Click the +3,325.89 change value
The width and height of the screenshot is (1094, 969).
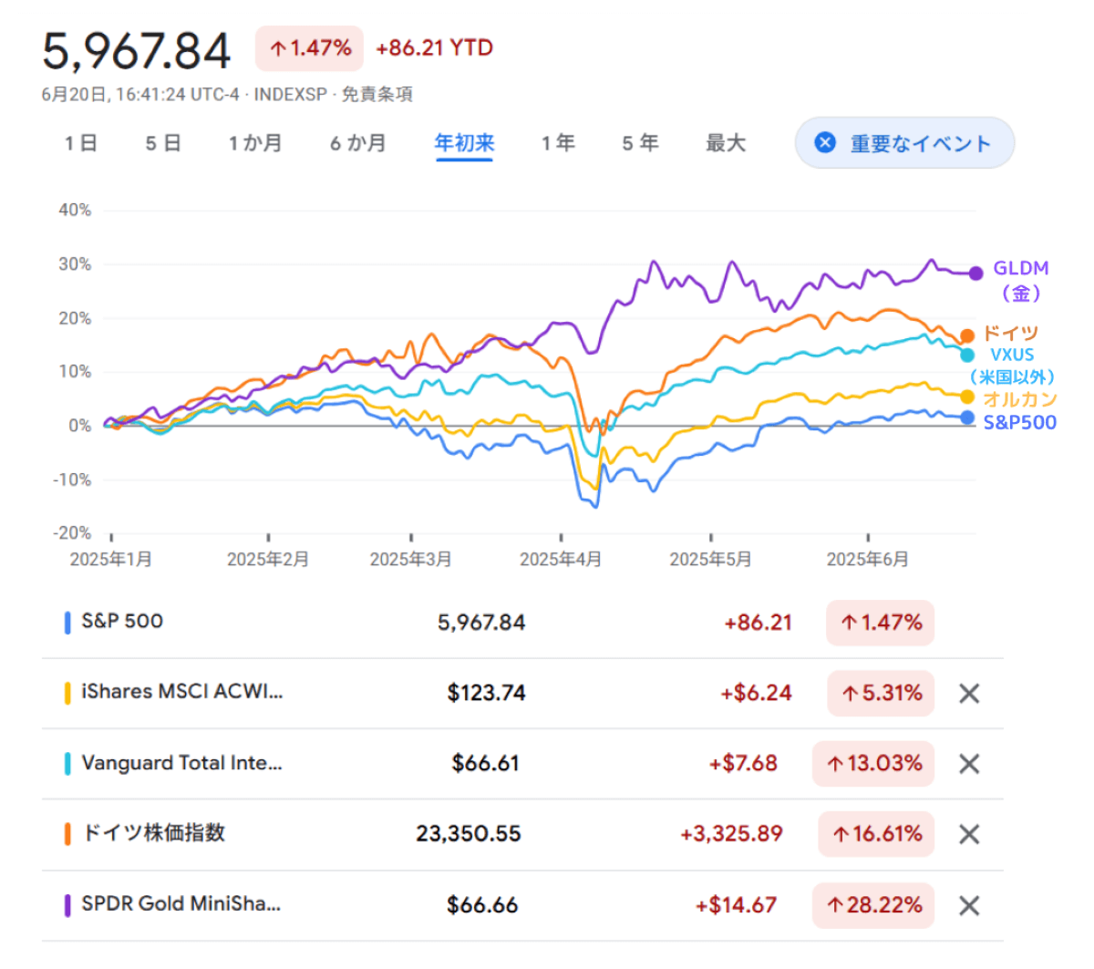pos(731,834)
